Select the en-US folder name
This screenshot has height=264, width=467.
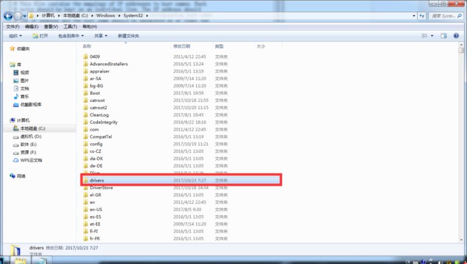96,210
